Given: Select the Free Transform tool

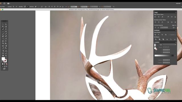Looking at the screenshot, I should pos(6,41).
